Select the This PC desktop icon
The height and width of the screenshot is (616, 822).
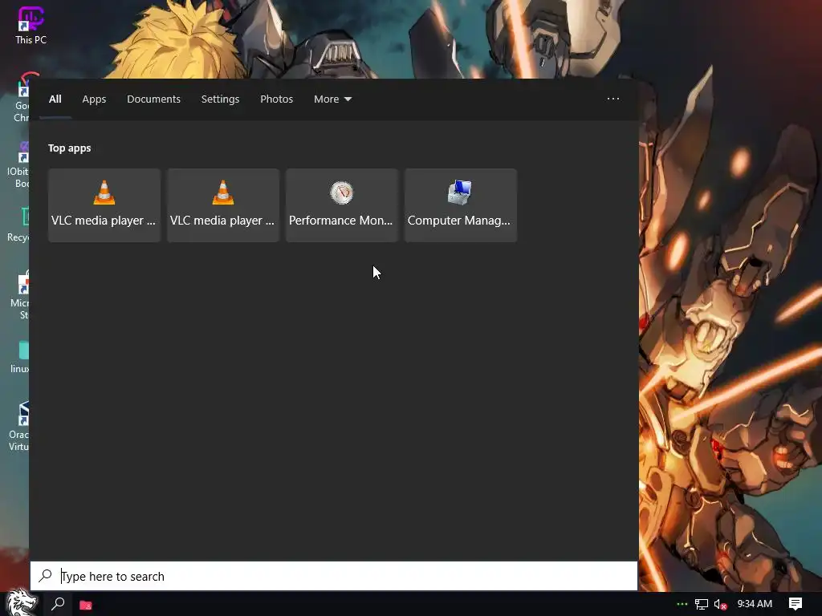coord(31,26)
